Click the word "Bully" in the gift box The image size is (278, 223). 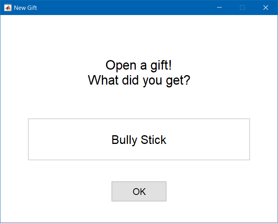[x=124, y=140]
